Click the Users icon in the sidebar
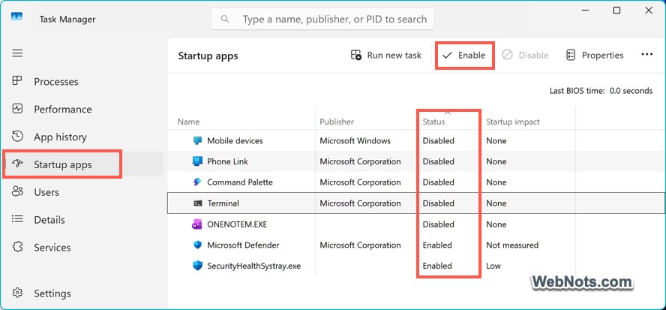 click(x=17, y=191)
